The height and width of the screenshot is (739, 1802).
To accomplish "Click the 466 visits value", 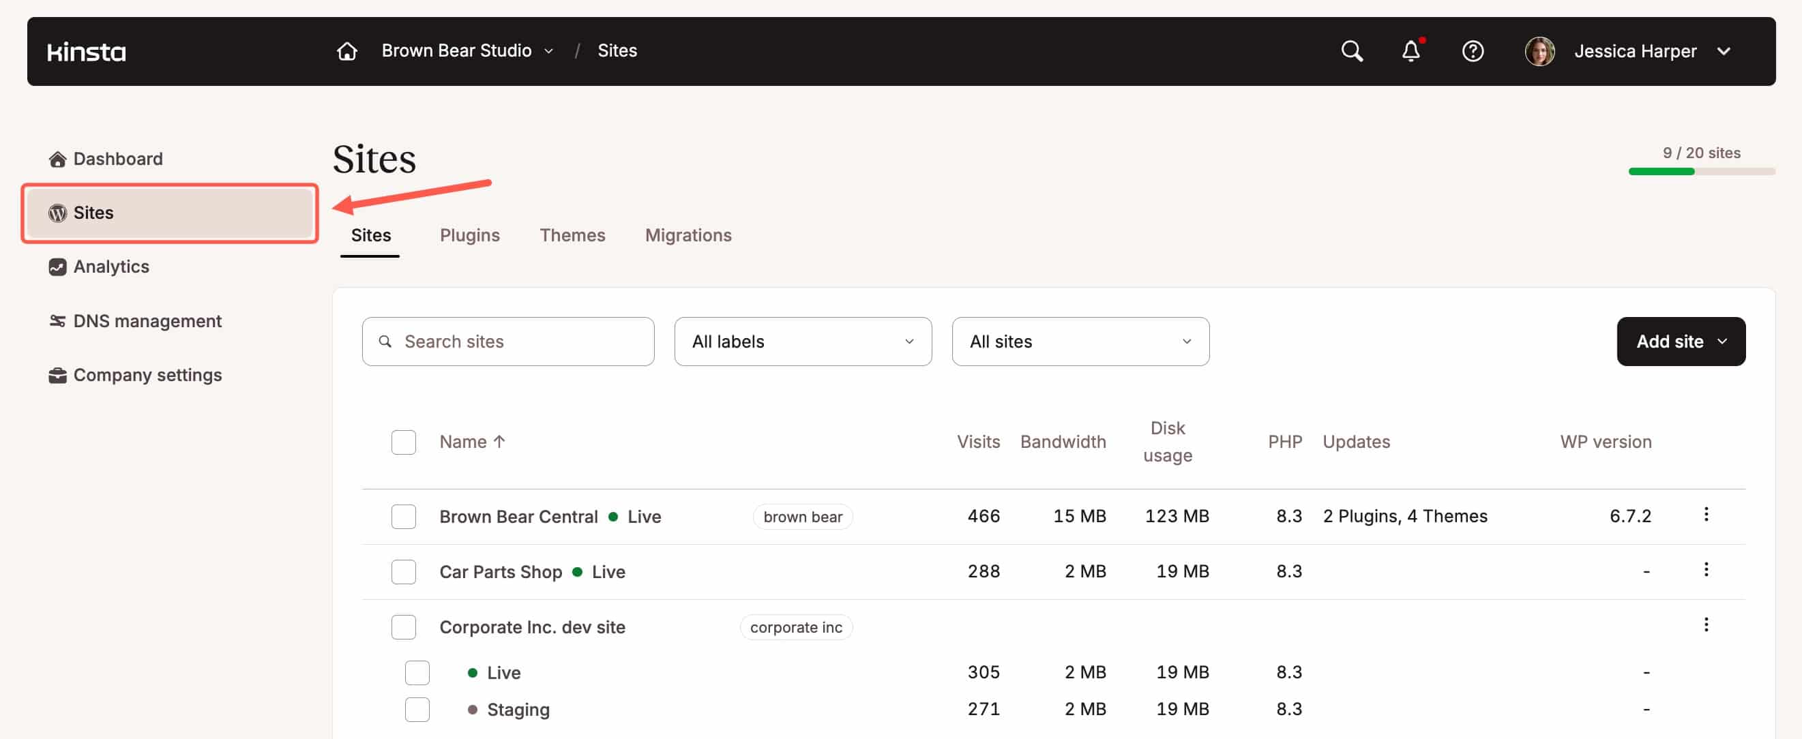I will [x=984, y=516].
